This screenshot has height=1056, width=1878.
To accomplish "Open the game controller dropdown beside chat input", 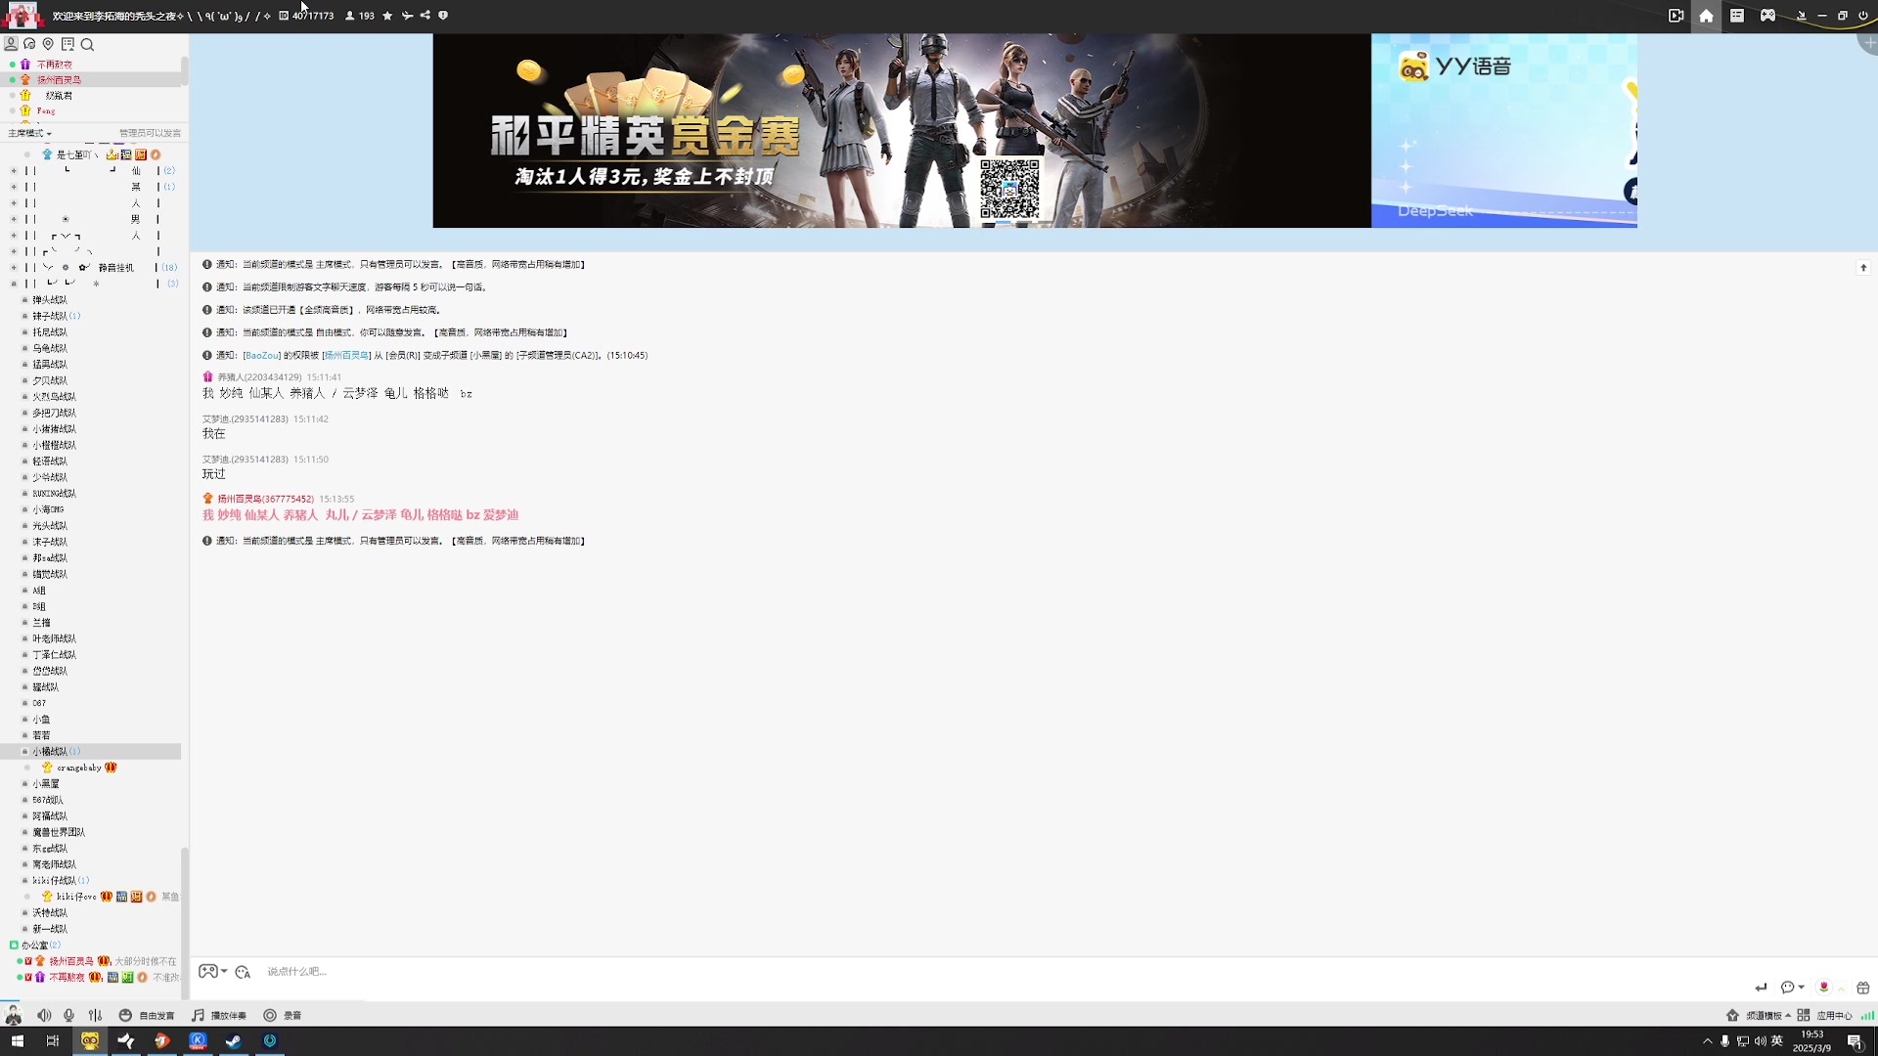I will pos(213,971).
